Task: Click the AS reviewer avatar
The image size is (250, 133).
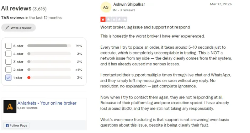Action: [106, 7]
